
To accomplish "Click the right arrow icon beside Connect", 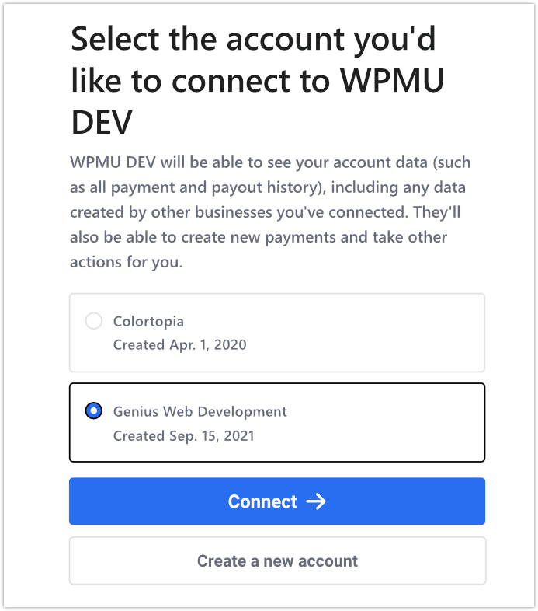I will coord(316,501).
